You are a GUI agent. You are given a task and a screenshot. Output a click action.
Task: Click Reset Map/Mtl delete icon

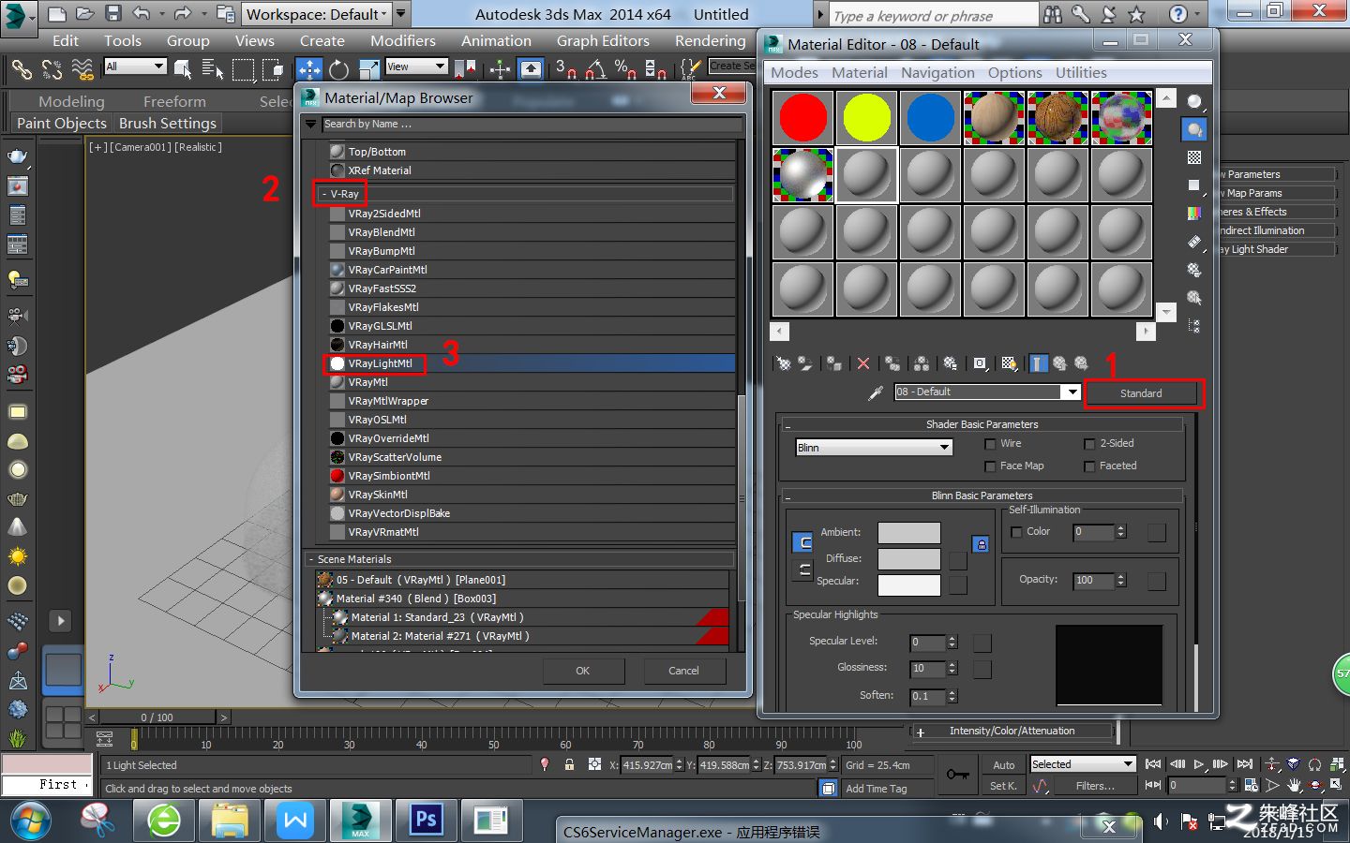[863, 363]
